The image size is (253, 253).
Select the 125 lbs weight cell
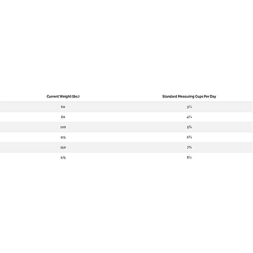(63, 137)
